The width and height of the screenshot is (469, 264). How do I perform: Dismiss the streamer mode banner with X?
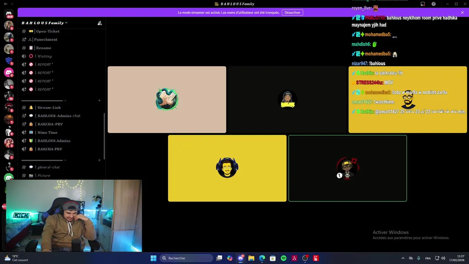[462, 12]
